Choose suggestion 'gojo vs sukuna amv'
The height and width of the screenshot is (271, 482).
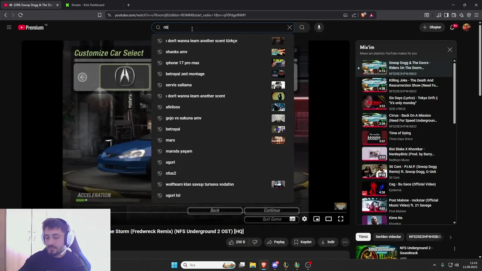coord(223,118)
